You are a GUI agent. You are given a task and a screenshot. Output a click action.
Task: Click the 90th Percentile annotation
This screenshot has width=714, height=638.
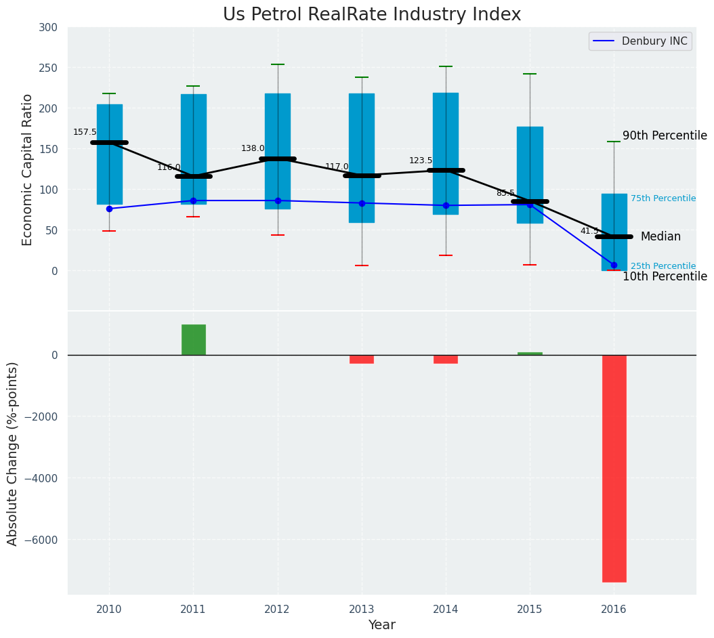[664, 135]
